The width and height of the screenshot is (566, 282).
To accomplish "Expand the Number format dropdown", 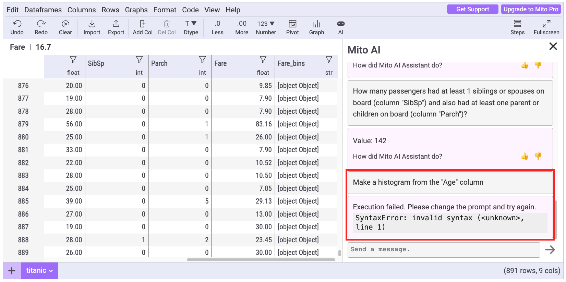I will point(266,24).
